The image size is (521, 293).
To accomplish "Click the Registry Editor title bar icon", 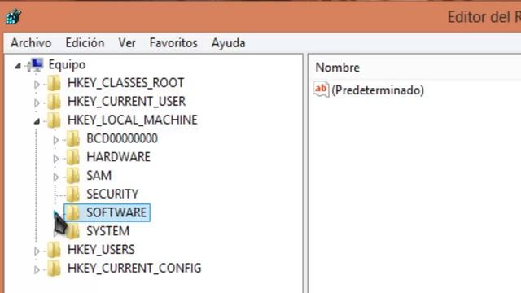I will click(13, 16).
